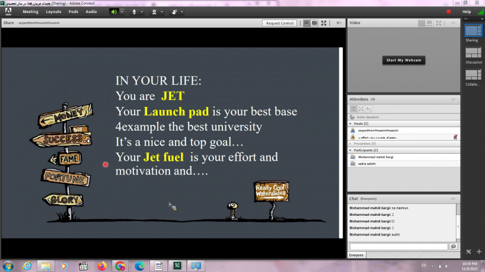Click the chat message input field
This screenshot has width=485, height=272.
[x=398, y=247]
